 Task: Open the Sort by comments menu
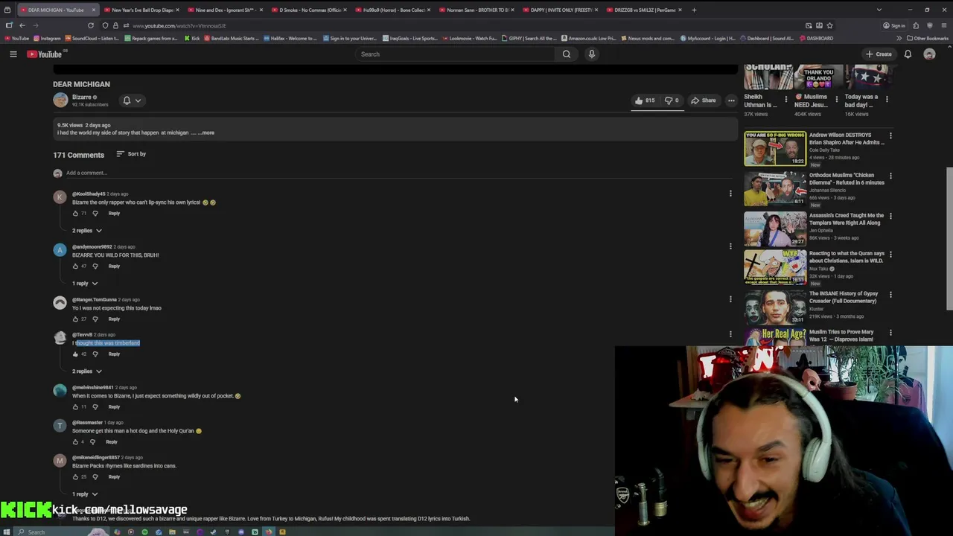pos(131,154)
